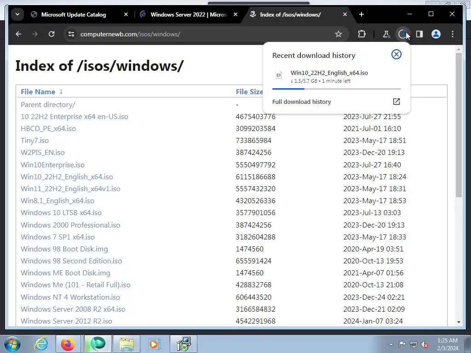Click Win10_22H2_English_x64.iso link in the list
This screenshot has height=353, width=471.
point(67,177)
